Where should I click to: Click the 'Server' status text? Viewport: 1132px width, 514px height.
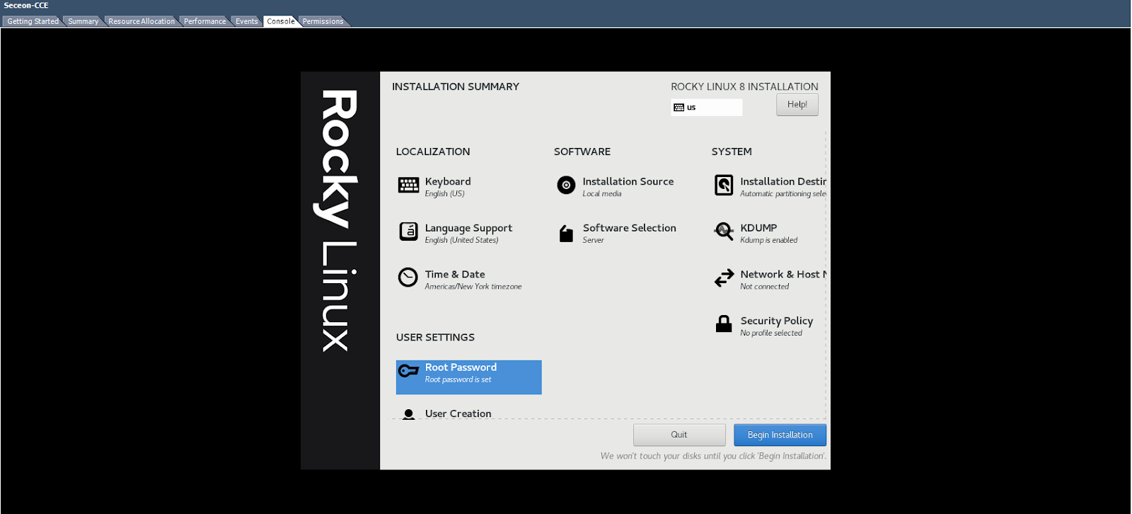pyautogui.click(x=594, y=241)
